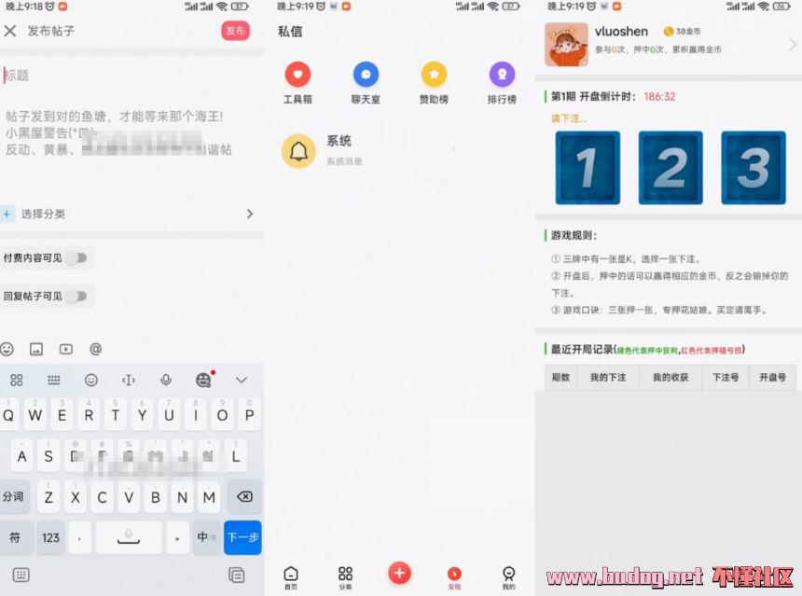Tap the yellow bell notification icon
This screenshot has width=802, height=596.
298,151
